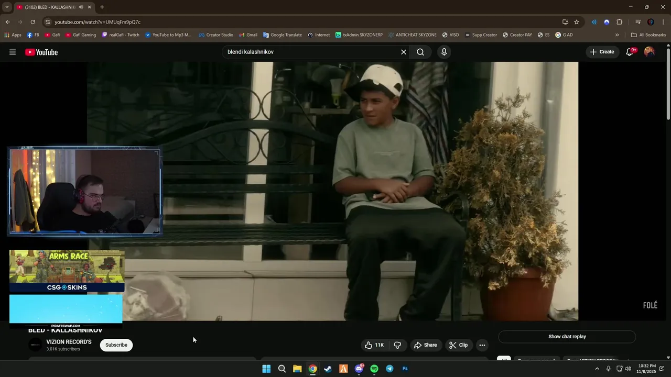The width and height of the screenshot is (671, 377).
Task: Click the video player frame
Action: click(x=332, y=191)
